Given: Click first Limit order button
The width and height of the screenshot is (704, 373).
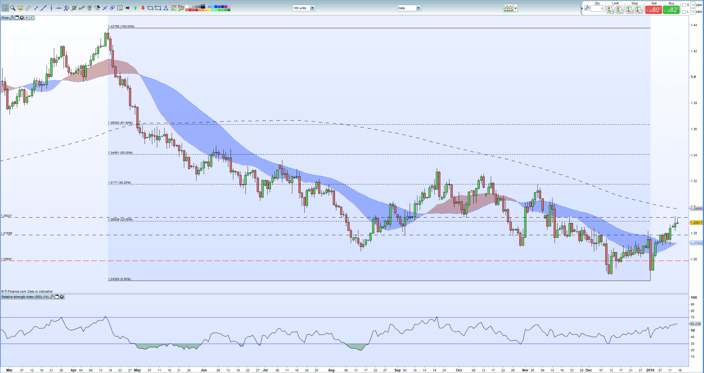Looking at the screenshot, I should click(x=610, y=10).
